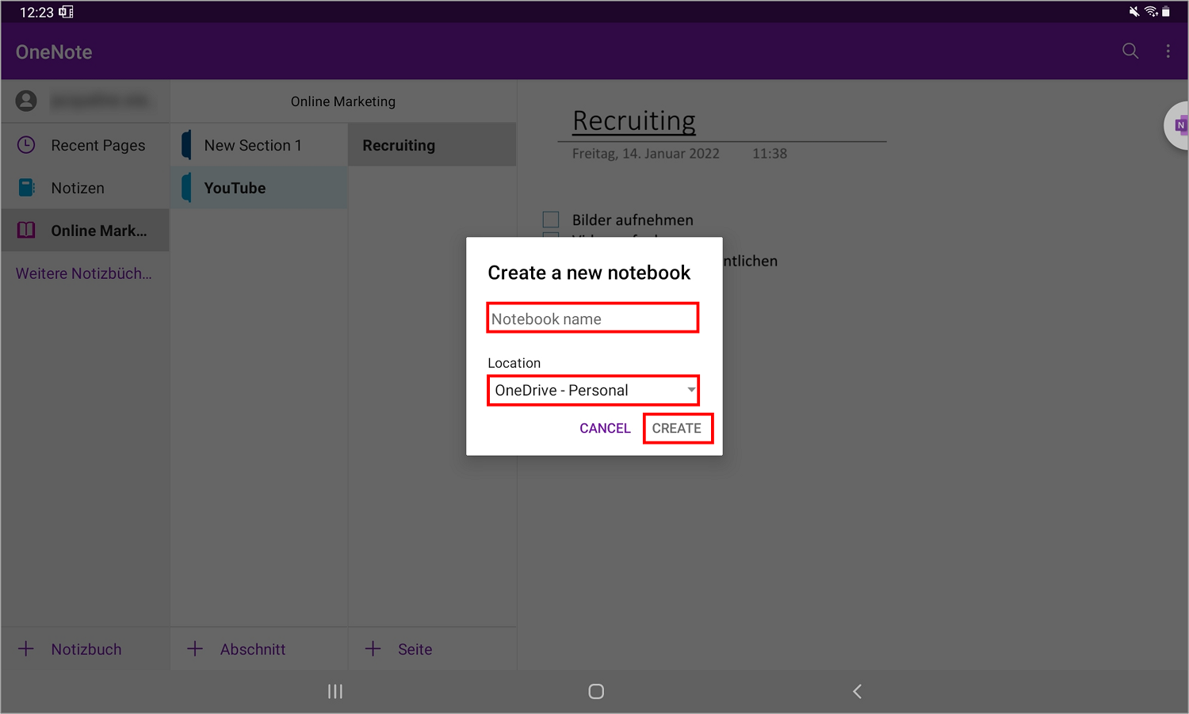1189x714 pixels.
Task: Add a new Seite
Action: point(432,649)
